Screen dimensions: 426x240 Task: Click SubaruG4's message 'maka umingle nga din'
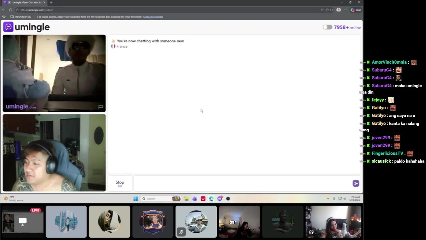[x=391, y=89]
